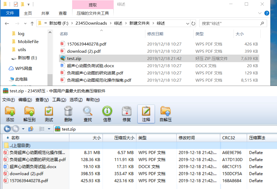Select the 测试 (Test archive) icon

tap(49, 113)
